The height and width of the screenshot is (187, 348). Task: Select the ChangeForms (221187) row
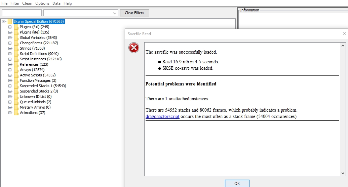tap(39, 43)
